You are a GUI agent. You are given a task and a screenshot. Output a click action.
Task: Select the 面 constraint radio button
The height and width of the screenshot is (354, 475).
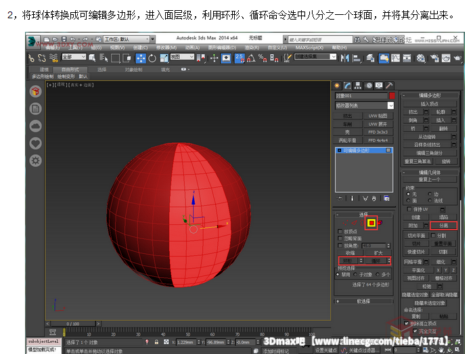[x=408, y=200]
